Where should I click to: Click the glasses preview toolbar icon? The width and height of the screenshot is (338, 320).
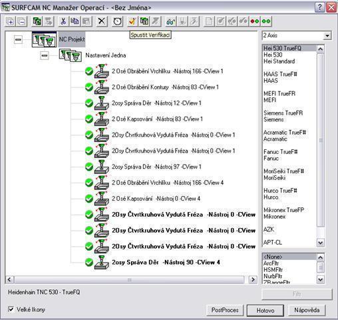click(171, 21)
